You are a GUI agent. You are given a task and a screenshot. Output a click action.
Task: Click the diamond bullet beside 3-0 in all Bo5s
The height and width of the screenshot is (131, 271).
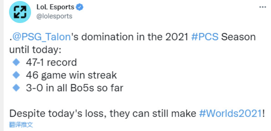tap(15, 88)
